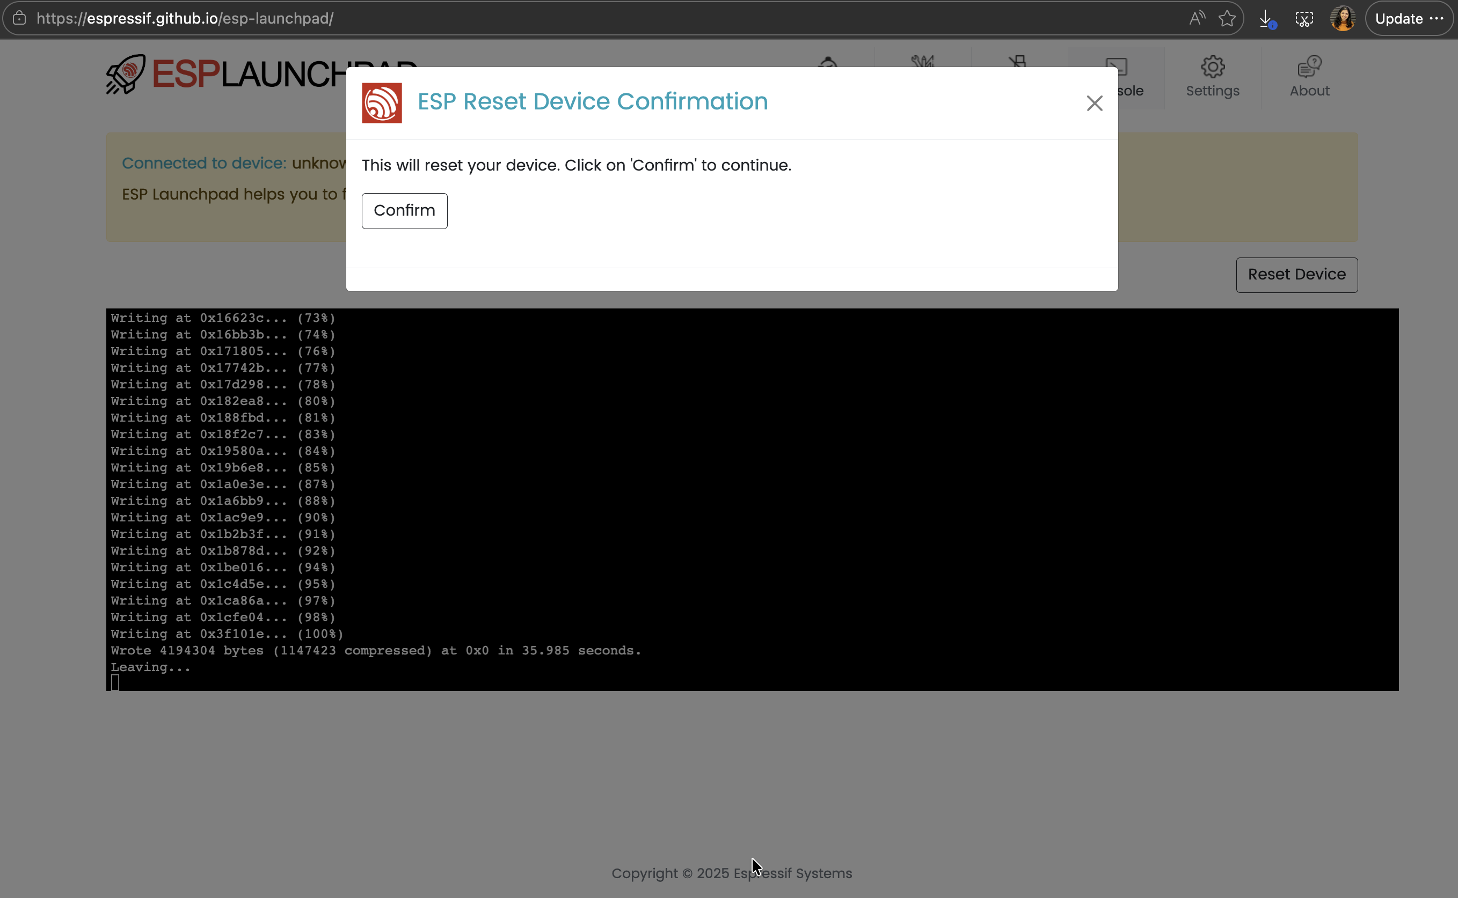The width and height of the screenshot is (1458, 898).
Task: Click console line 'Writing at 0x182ea8... (80%)'
Action: click(x=223, y=401)
